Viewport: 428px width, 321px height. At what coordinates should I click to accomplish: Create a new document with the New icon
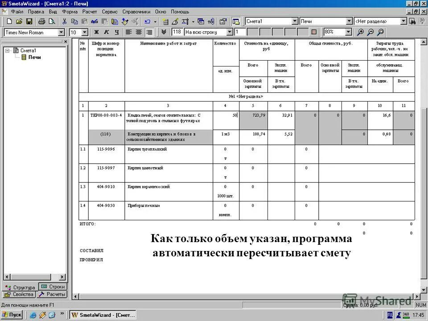(9, 21)
